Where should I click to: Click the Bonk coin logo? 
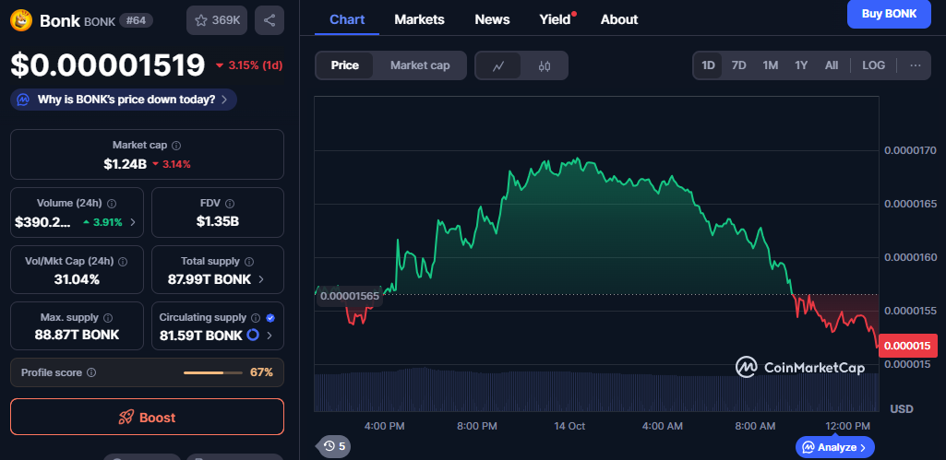21,20
